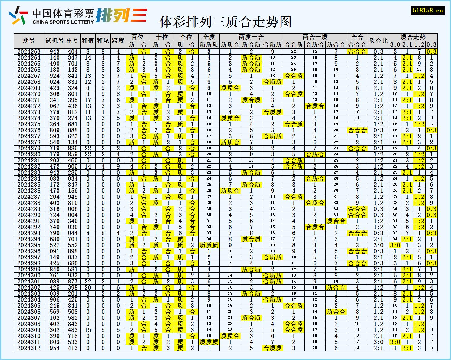The image size is (451, 360).
Task: Click highlighted 3:0 cell in row 2024295
Action: [395, 245]
